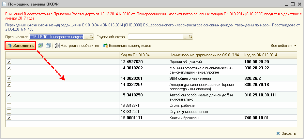Select the Столы рабочие name cell
This screenshot has height=139, width=304.
[x=205, y=105]
